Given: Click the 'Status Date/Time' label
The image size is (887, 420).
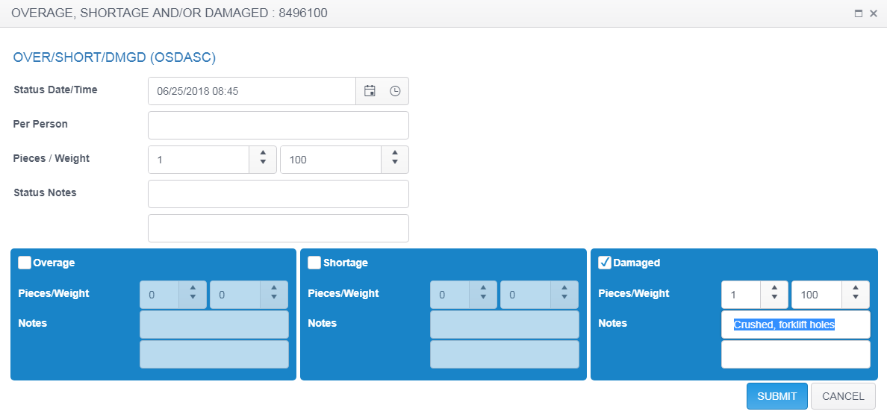Looking at the screenshot, I should click(55, 90).
